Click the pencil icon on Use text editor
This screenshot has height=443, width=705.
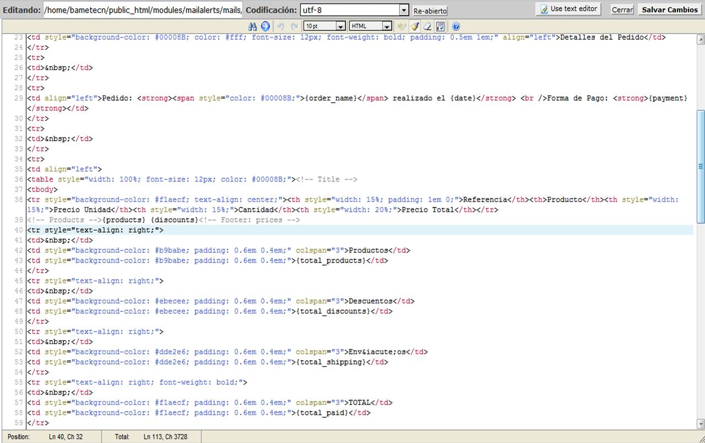tap(544, 9)
